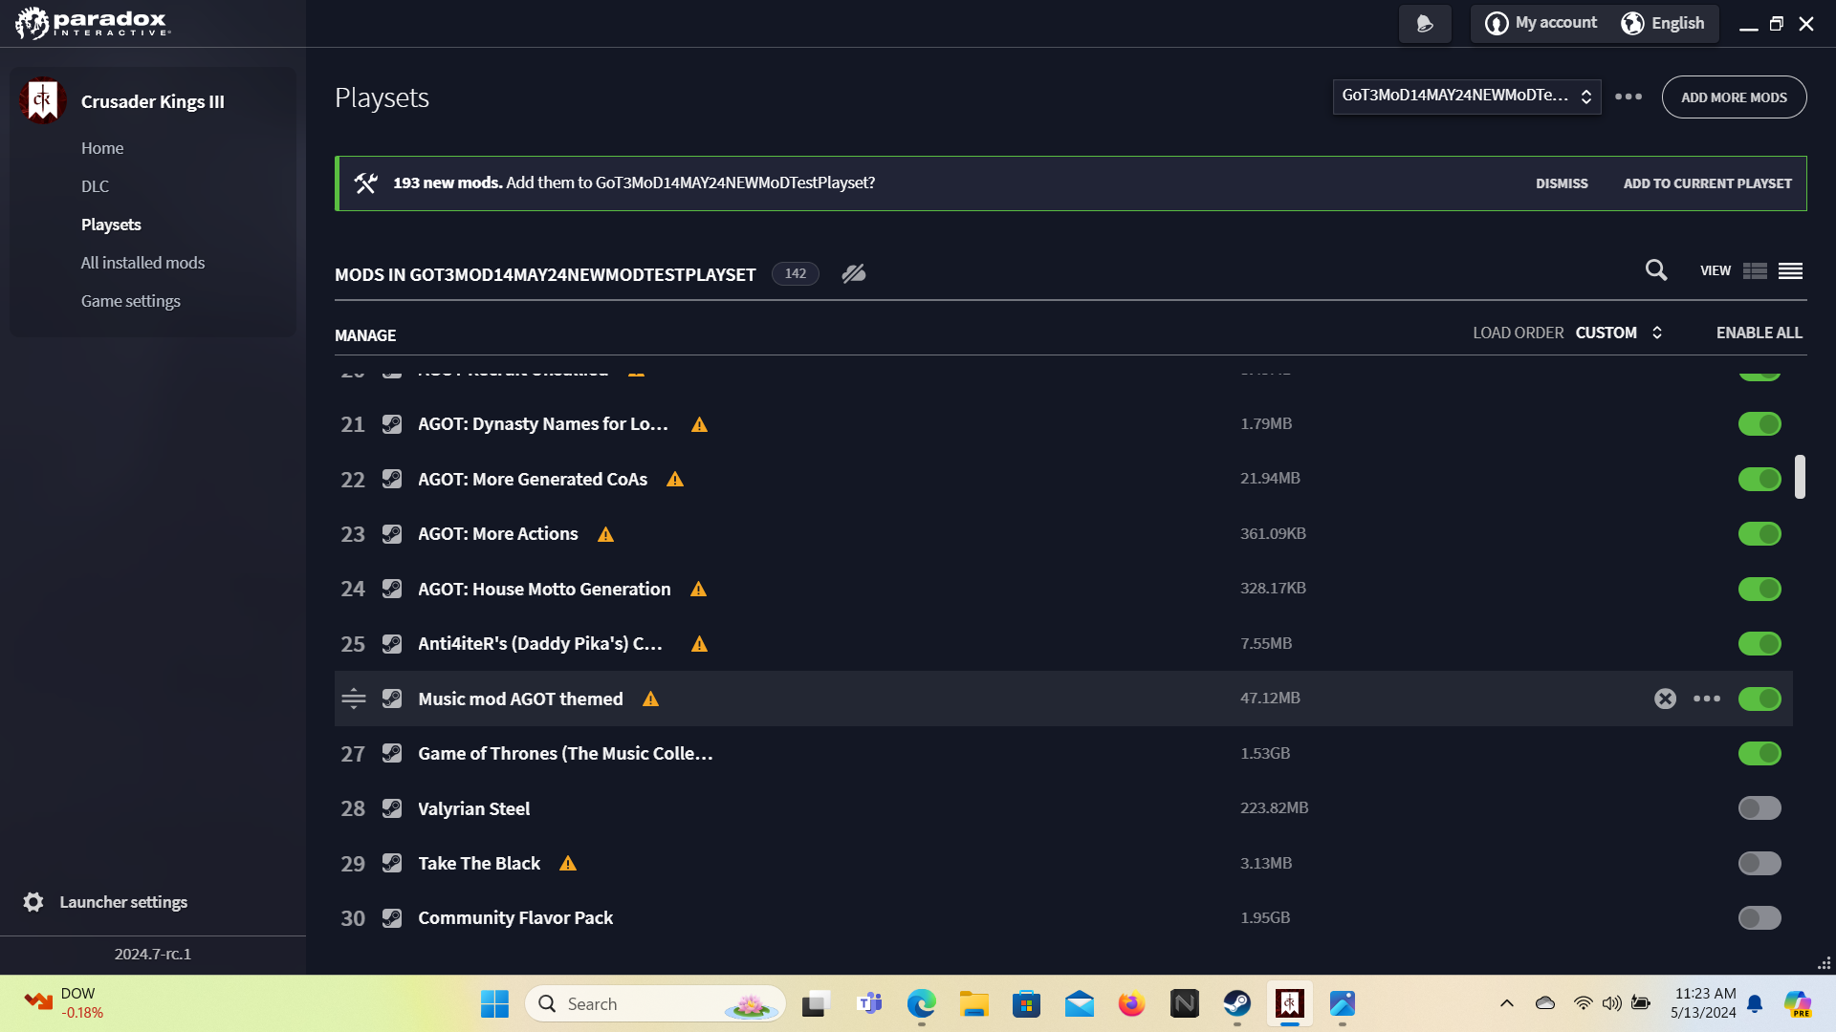Click the Paradox Interactive logo
This screenshot has height=1032, width=1836.
tap(93, 23)
